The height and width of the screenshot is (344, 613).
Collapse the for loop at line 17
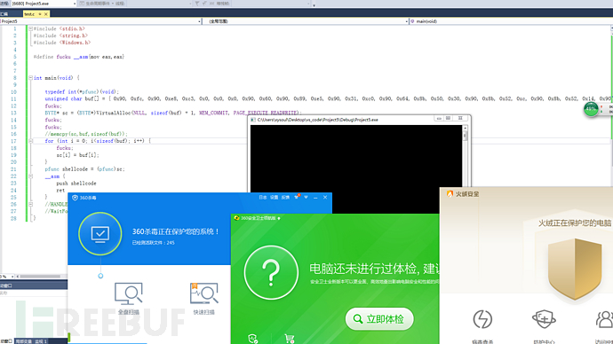click(30, 141)
